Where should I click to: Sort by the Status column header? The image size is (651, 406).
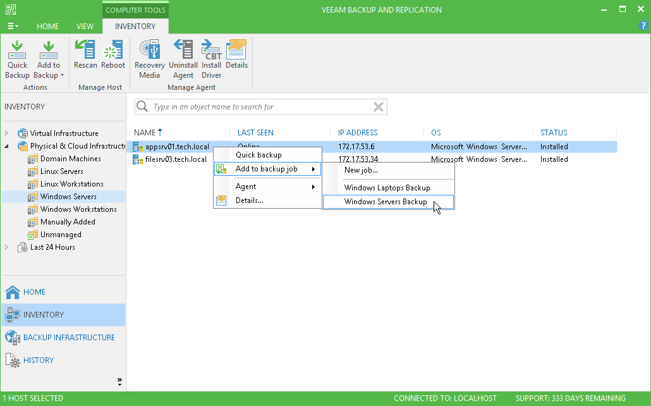(x=554, y=133)
